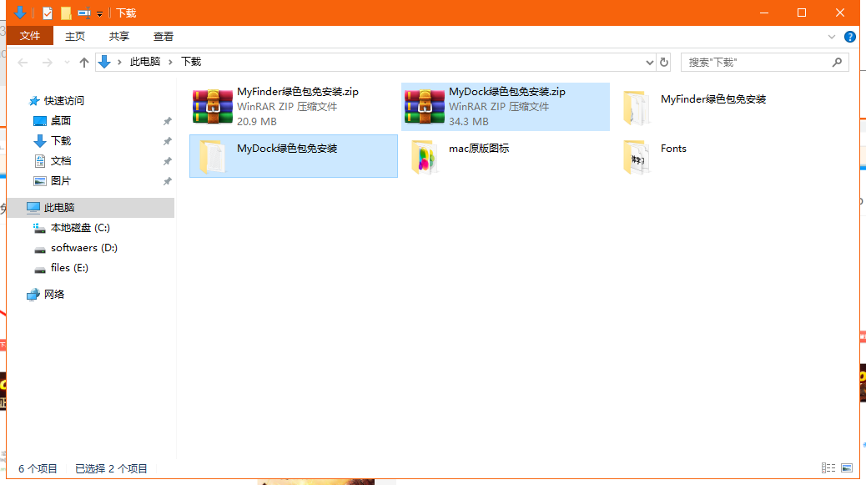This screenshot has width=866, height=485.
Task: Click the mac原版图标 folder icon
Action: pos(424,157)
